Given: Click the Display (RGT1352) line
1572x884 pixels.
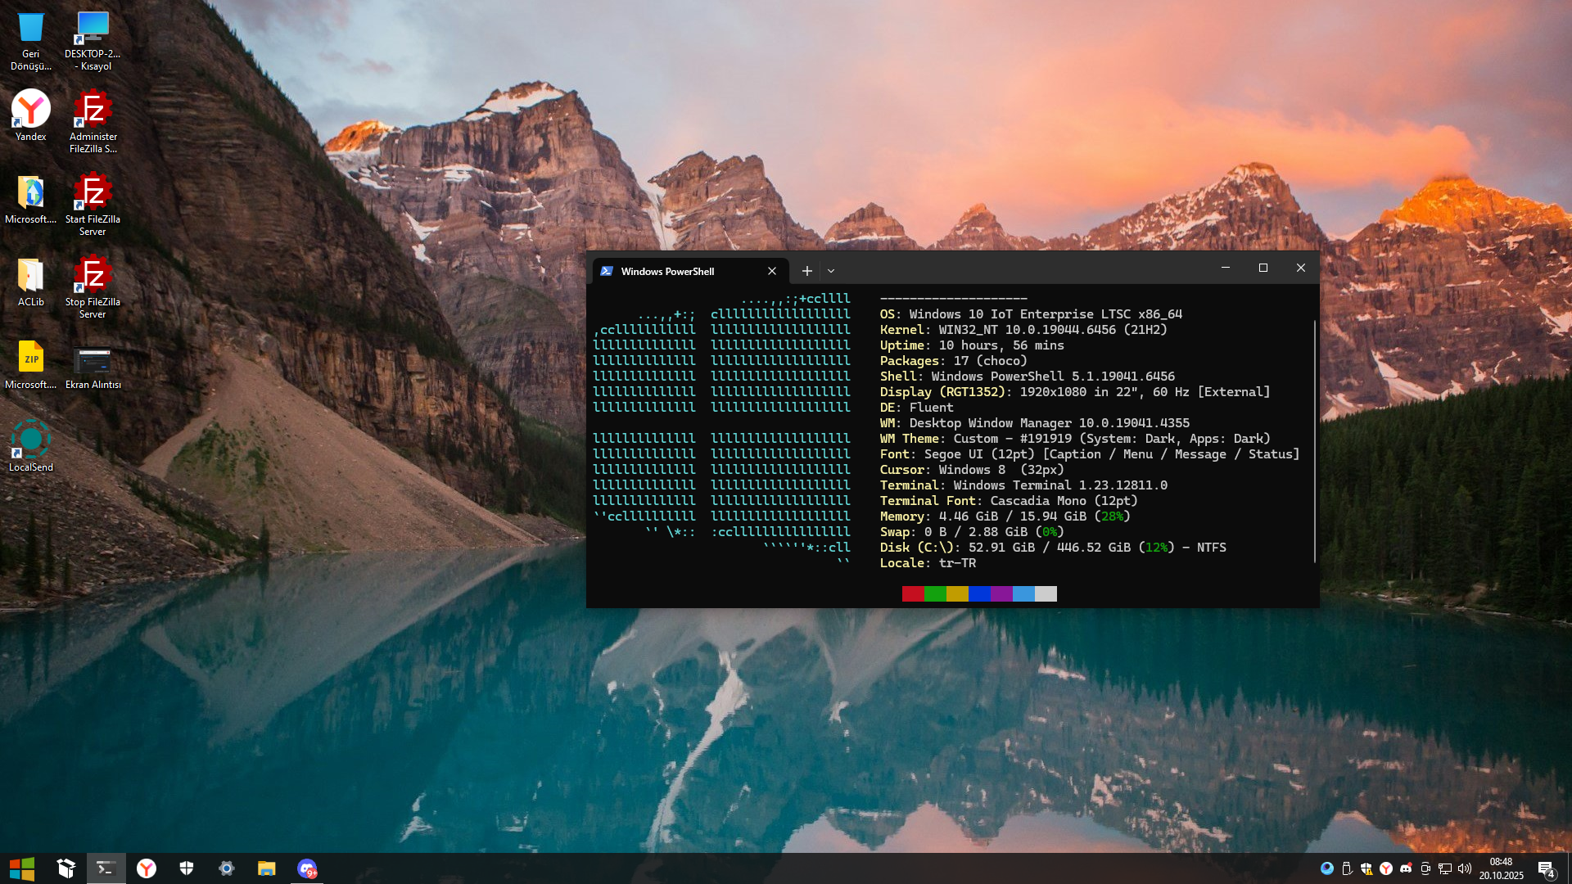Looking at the screenshot, I should 1075,392.
